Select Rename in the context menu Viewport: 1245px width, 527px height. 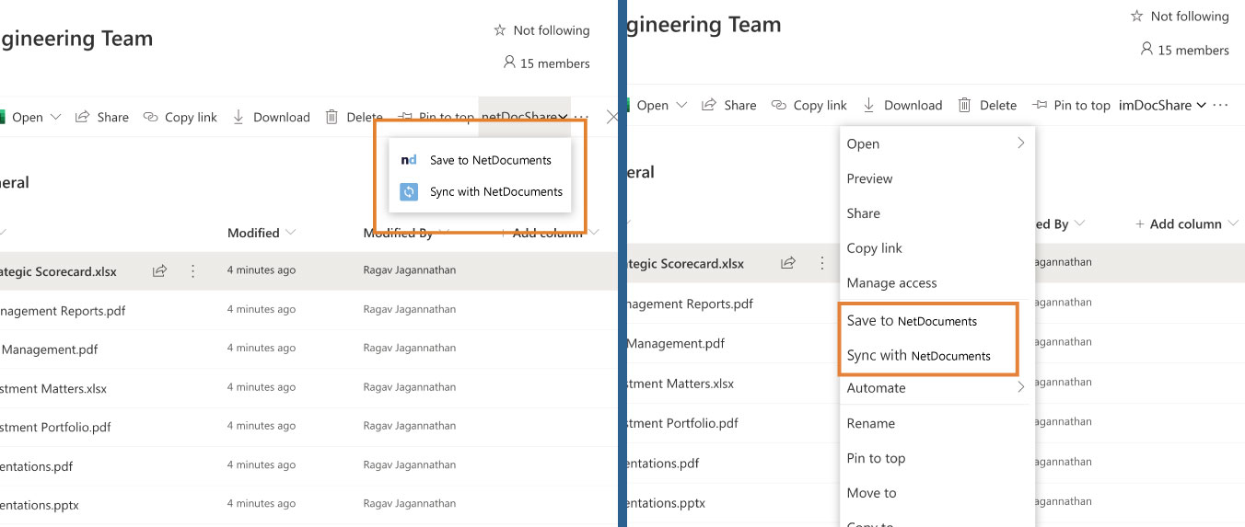click(x=870, y=423)
